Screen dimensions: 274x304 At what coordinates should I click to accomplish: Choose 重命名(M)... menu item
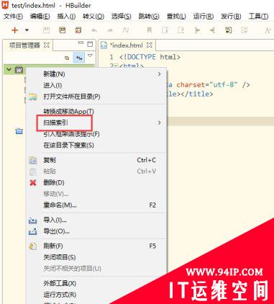point(96,205)
